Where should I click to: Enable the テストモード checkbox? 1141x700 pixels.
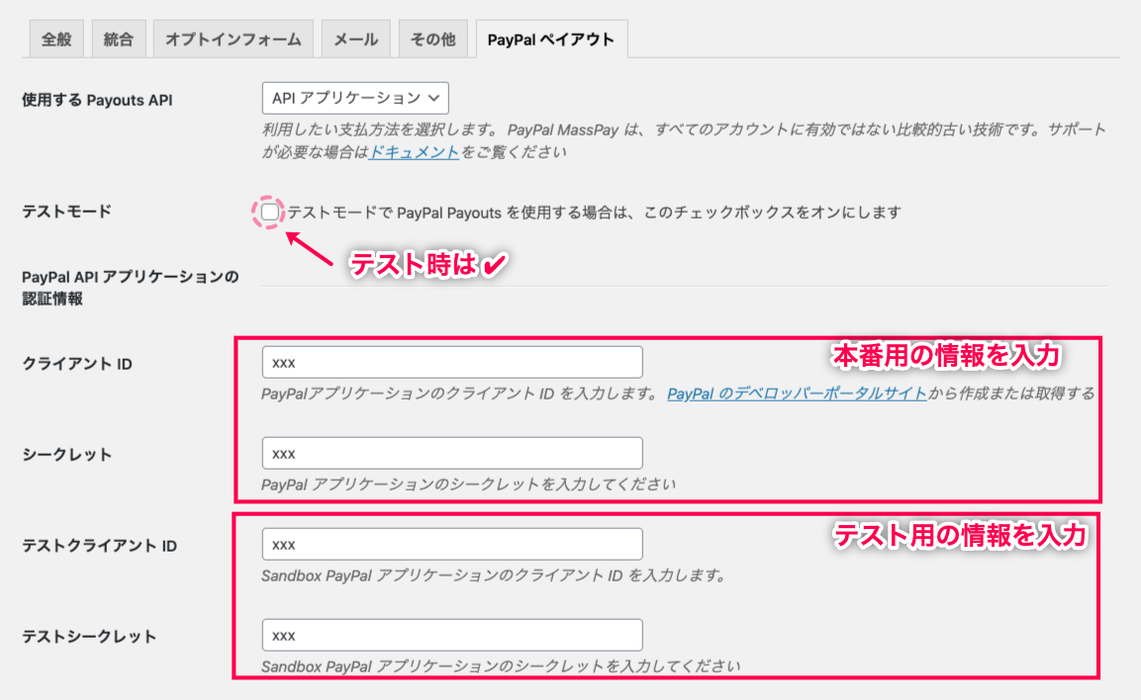[270, 212]
